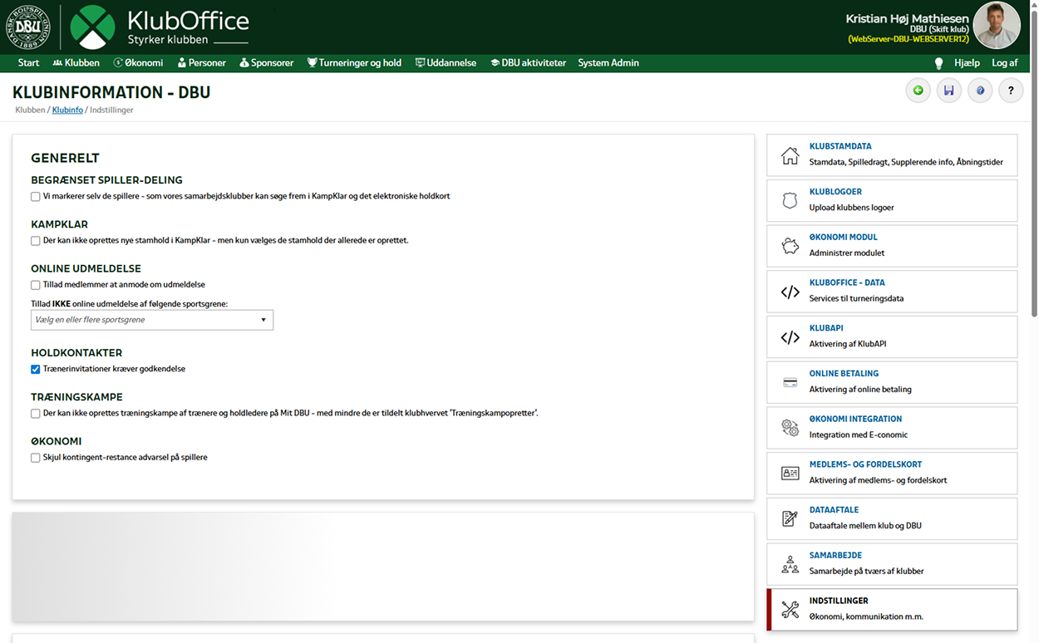This screenshot has height=643, width=1039.
Task: Open the Sponsorer menu item
Action: point(266,63)
